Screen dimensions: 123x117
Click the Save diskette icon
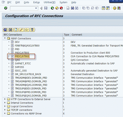click(46, 8)
